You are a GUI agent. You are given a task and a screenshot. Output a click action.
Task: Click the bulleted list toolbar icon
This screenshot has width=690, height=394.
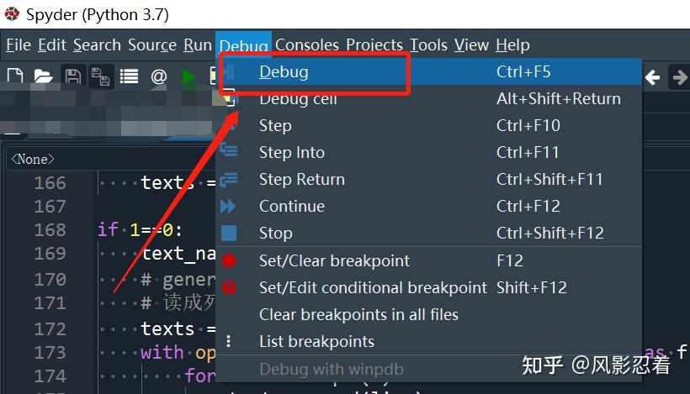tap(129, 77)
